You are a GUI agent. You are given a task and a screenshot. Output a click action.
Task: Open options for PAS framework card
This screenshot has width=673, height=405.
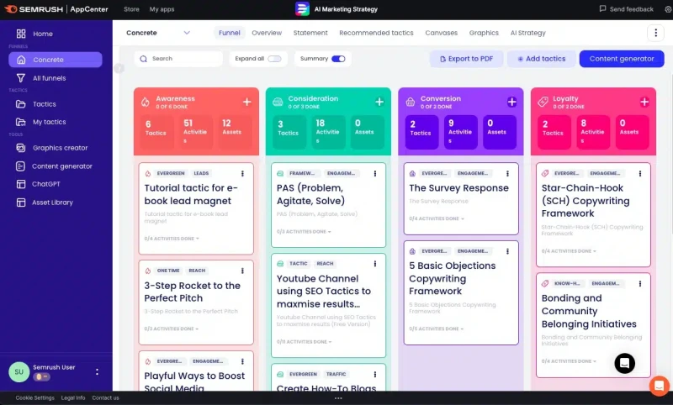(375, 174)
